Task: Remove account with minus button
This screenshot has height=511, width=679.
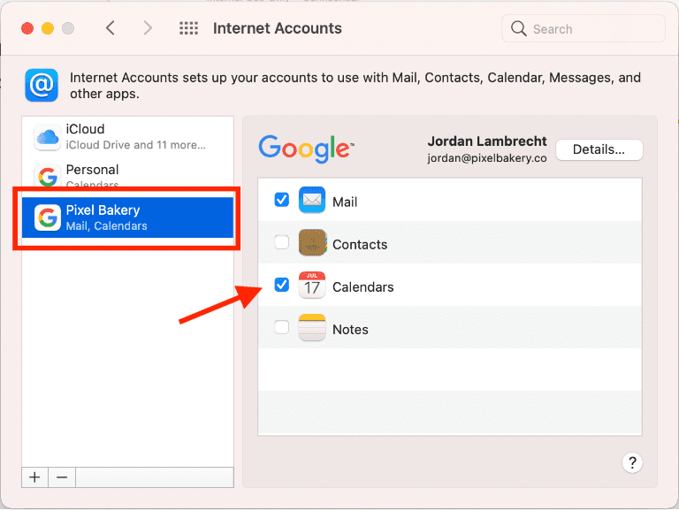Action: point(62,477)
